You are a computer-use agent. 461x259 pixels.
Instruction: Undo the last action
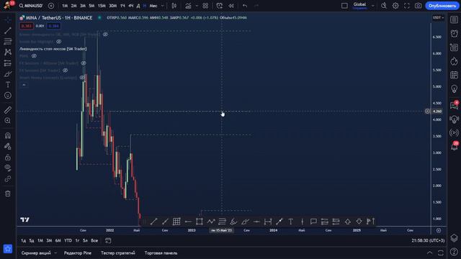245,6
